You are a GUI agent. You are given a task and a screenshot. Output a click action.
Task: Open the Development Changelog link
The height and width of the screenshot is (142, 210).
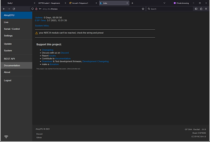(x=95, y=61)
